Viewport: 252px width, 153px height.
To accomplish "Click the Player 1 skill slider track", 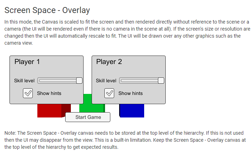I will pos(60,81).
